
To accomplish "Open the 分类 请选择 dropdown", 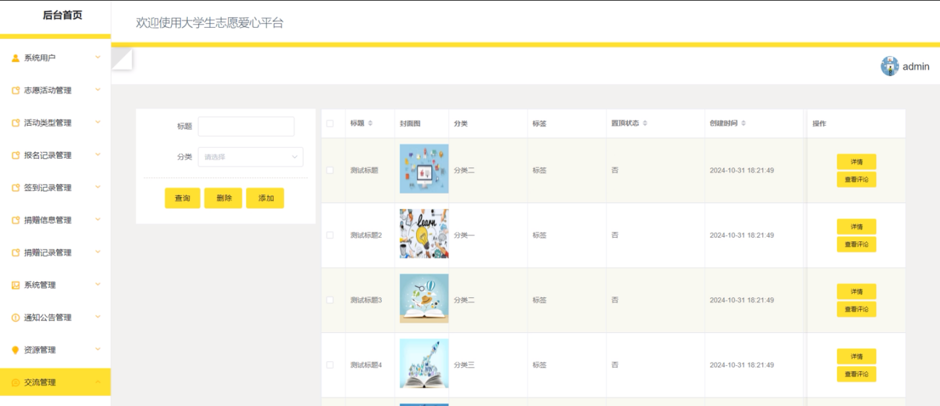I will click(250, 157).
